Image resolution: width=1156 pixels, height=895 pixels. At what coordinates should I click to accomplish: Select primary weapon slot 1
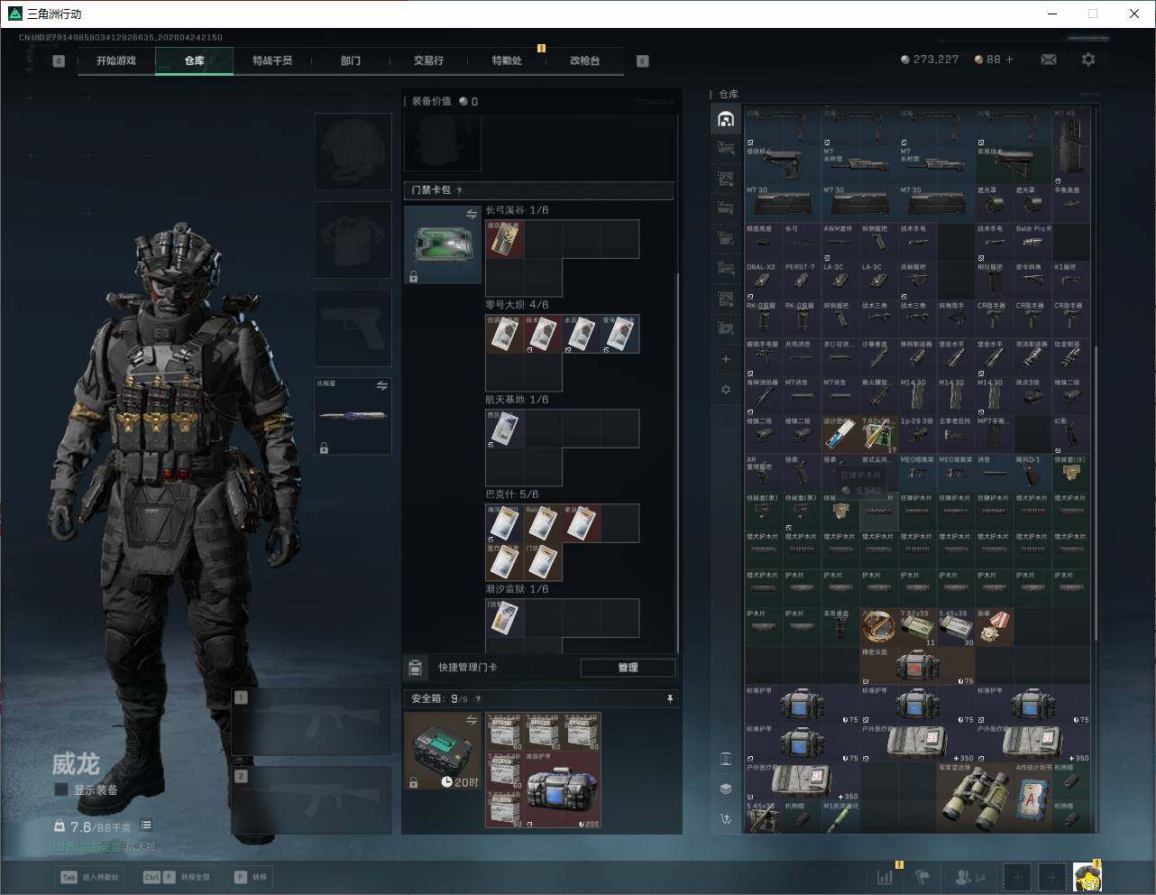click(312, 723)
